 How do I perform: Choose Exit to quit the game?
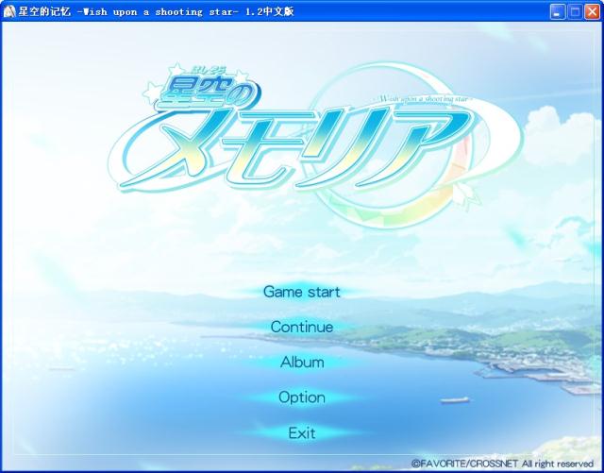(x=302, y=432)
